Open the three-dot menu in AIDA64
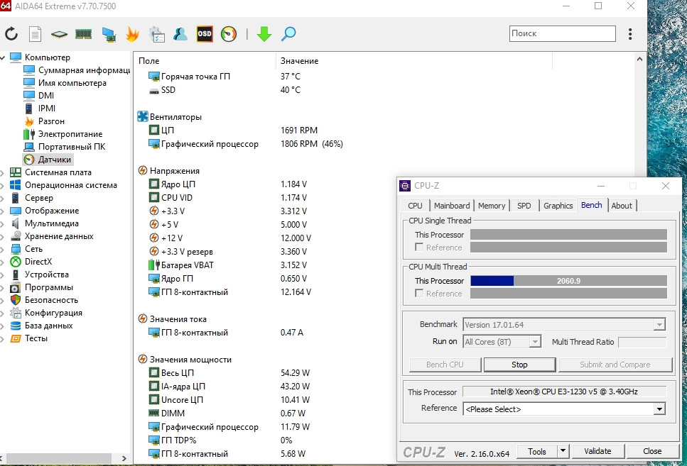The height and width of the screenshot is (466, 687). (630, 34)
